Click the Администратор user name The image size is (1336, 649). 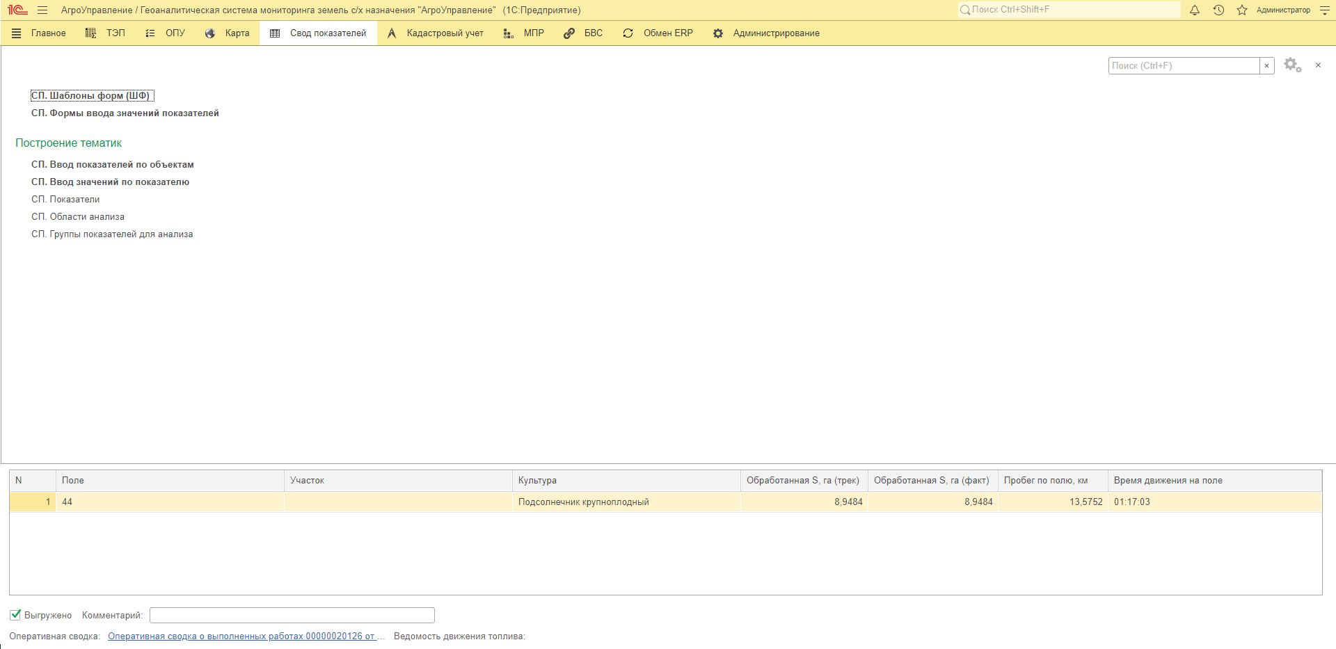[1283, 10]
